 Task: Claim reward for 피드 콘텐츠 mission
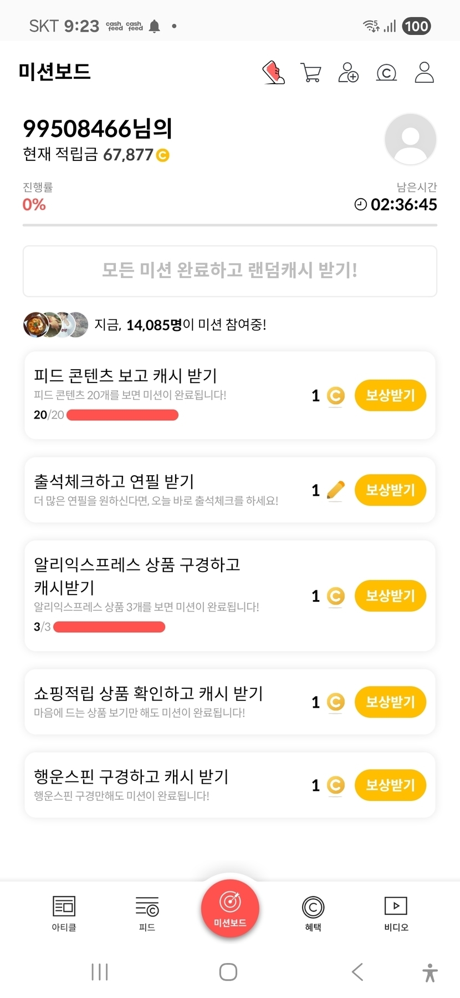[x=390, y=395]
